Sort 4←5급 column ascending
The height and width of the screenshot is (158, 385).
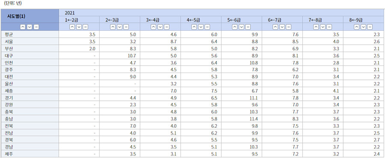(x=194, y=27)
